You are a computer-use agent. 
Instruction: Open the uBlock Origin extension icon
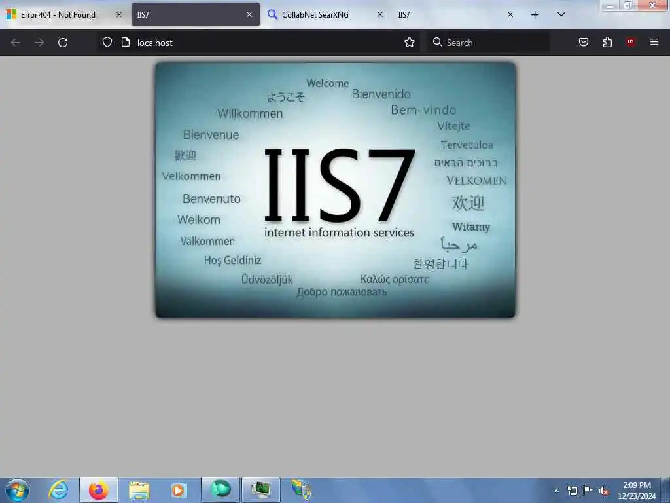[x=631, y=42]
